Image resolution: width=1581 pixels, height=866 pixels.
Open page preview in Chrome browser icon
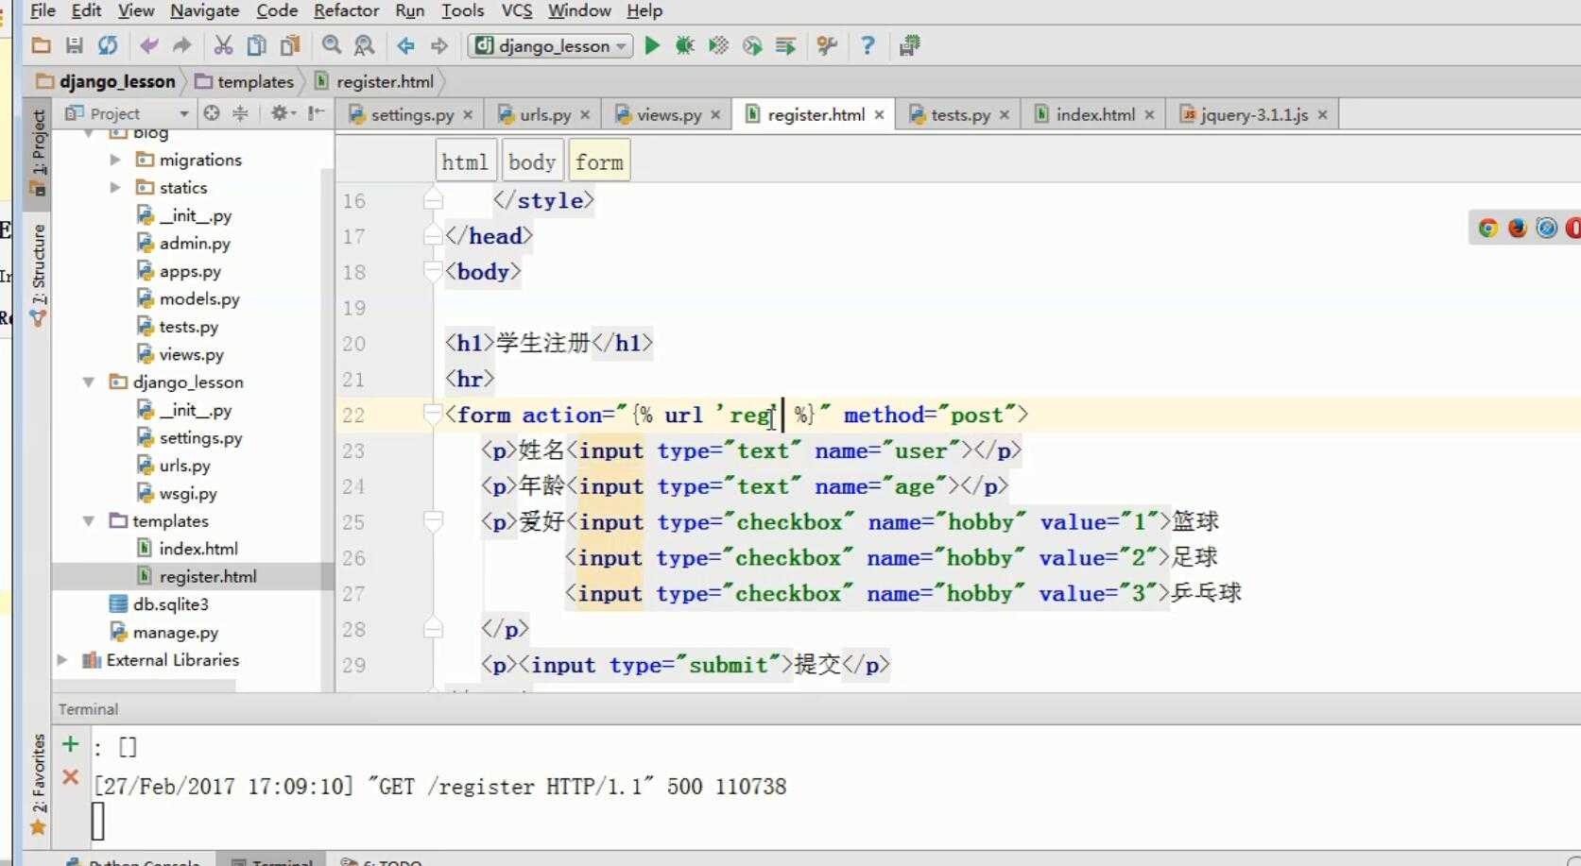pos(1488,228)
